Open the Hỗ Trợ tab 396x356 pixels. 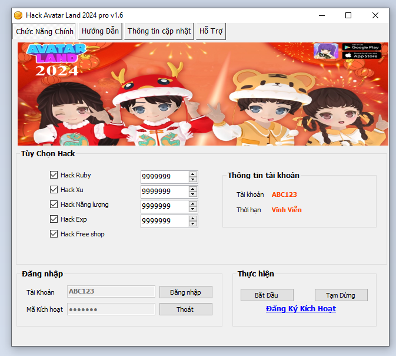click(x=211, y=31)
